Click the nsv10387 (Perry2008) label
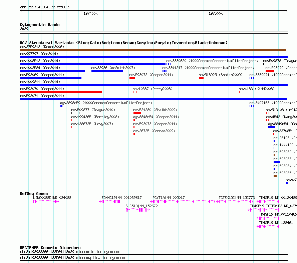The height and width of the screenshot is (263, 297). (153, 89)
